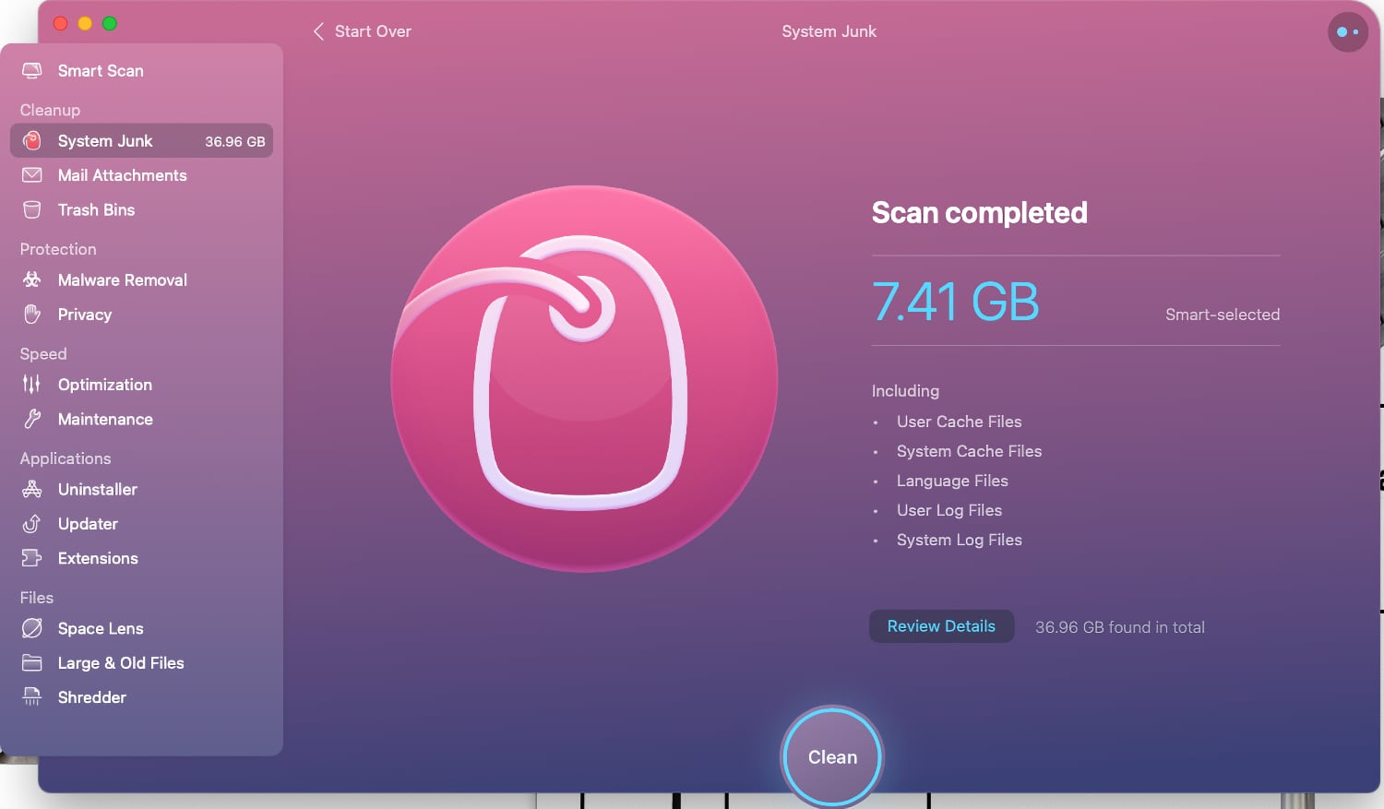
Task: Click the Maintenance wrench icon
Action: [x=32, y=419]
